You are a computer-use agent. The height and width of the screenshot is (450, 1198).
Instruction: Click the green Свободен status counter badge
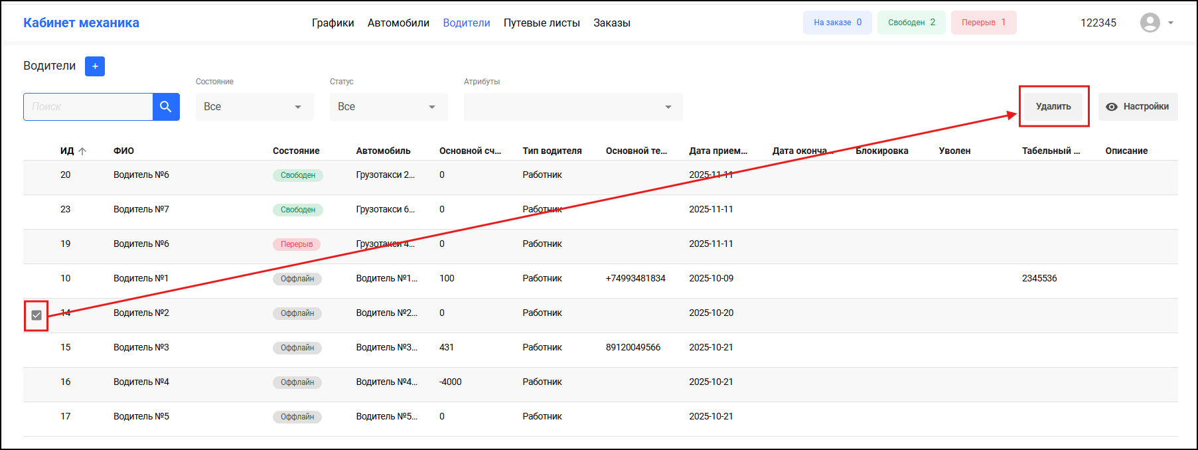(911, 23)
